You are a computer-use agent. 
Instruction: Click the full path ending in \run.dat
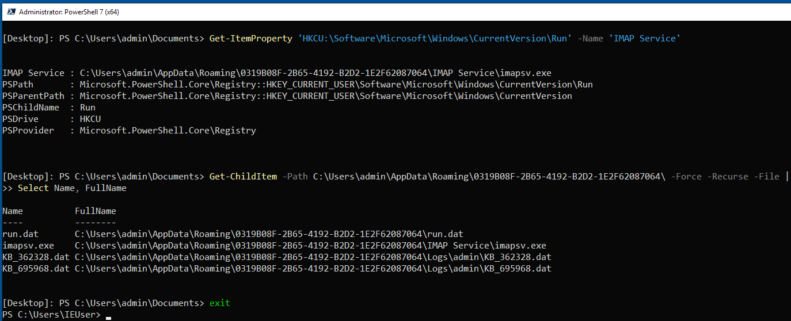pyautogui.click(x=269, y=234)
